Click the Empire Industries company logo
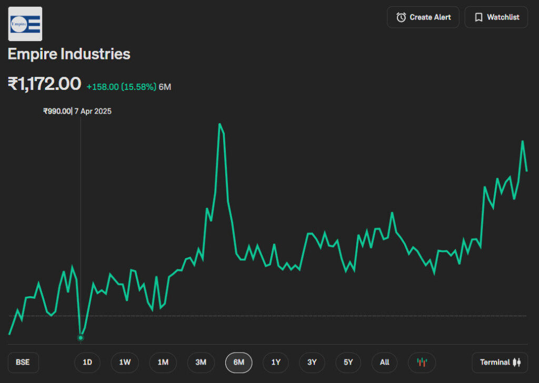Screen dimensions: 539x383 25,24
